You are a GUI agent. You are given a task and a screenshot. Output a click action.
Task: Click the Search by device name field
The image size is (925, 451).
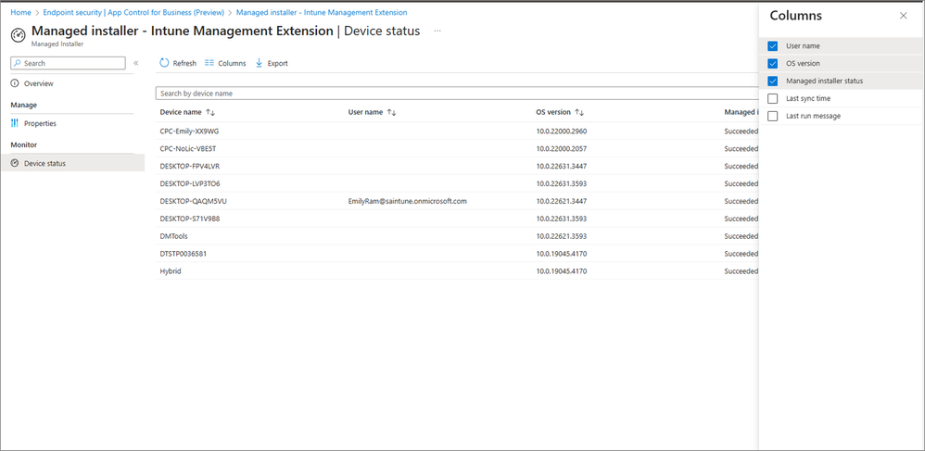pyautogui.click(x=457, y=94)
